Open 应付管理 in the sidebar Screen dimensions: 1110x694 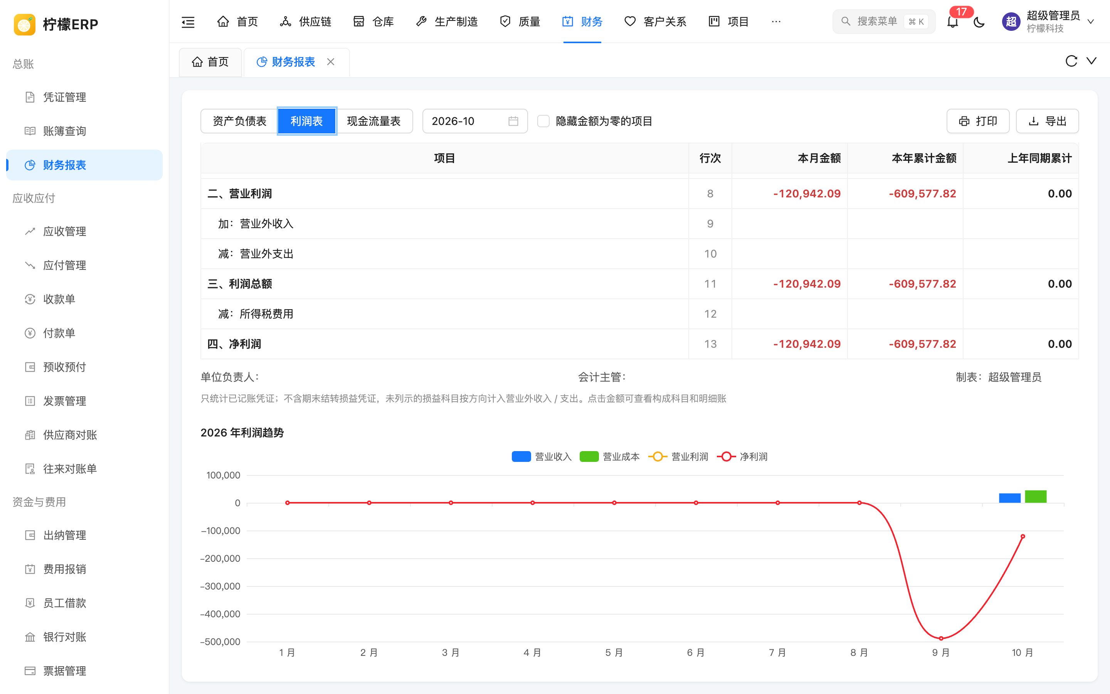pyautogui.click(x=84, y=265)
